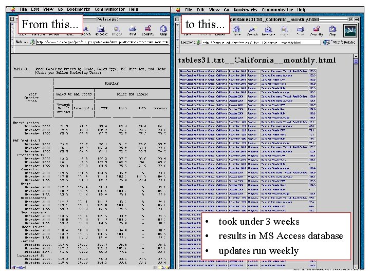Click 'Sales for Resale' header in left table

coord(132,94)
